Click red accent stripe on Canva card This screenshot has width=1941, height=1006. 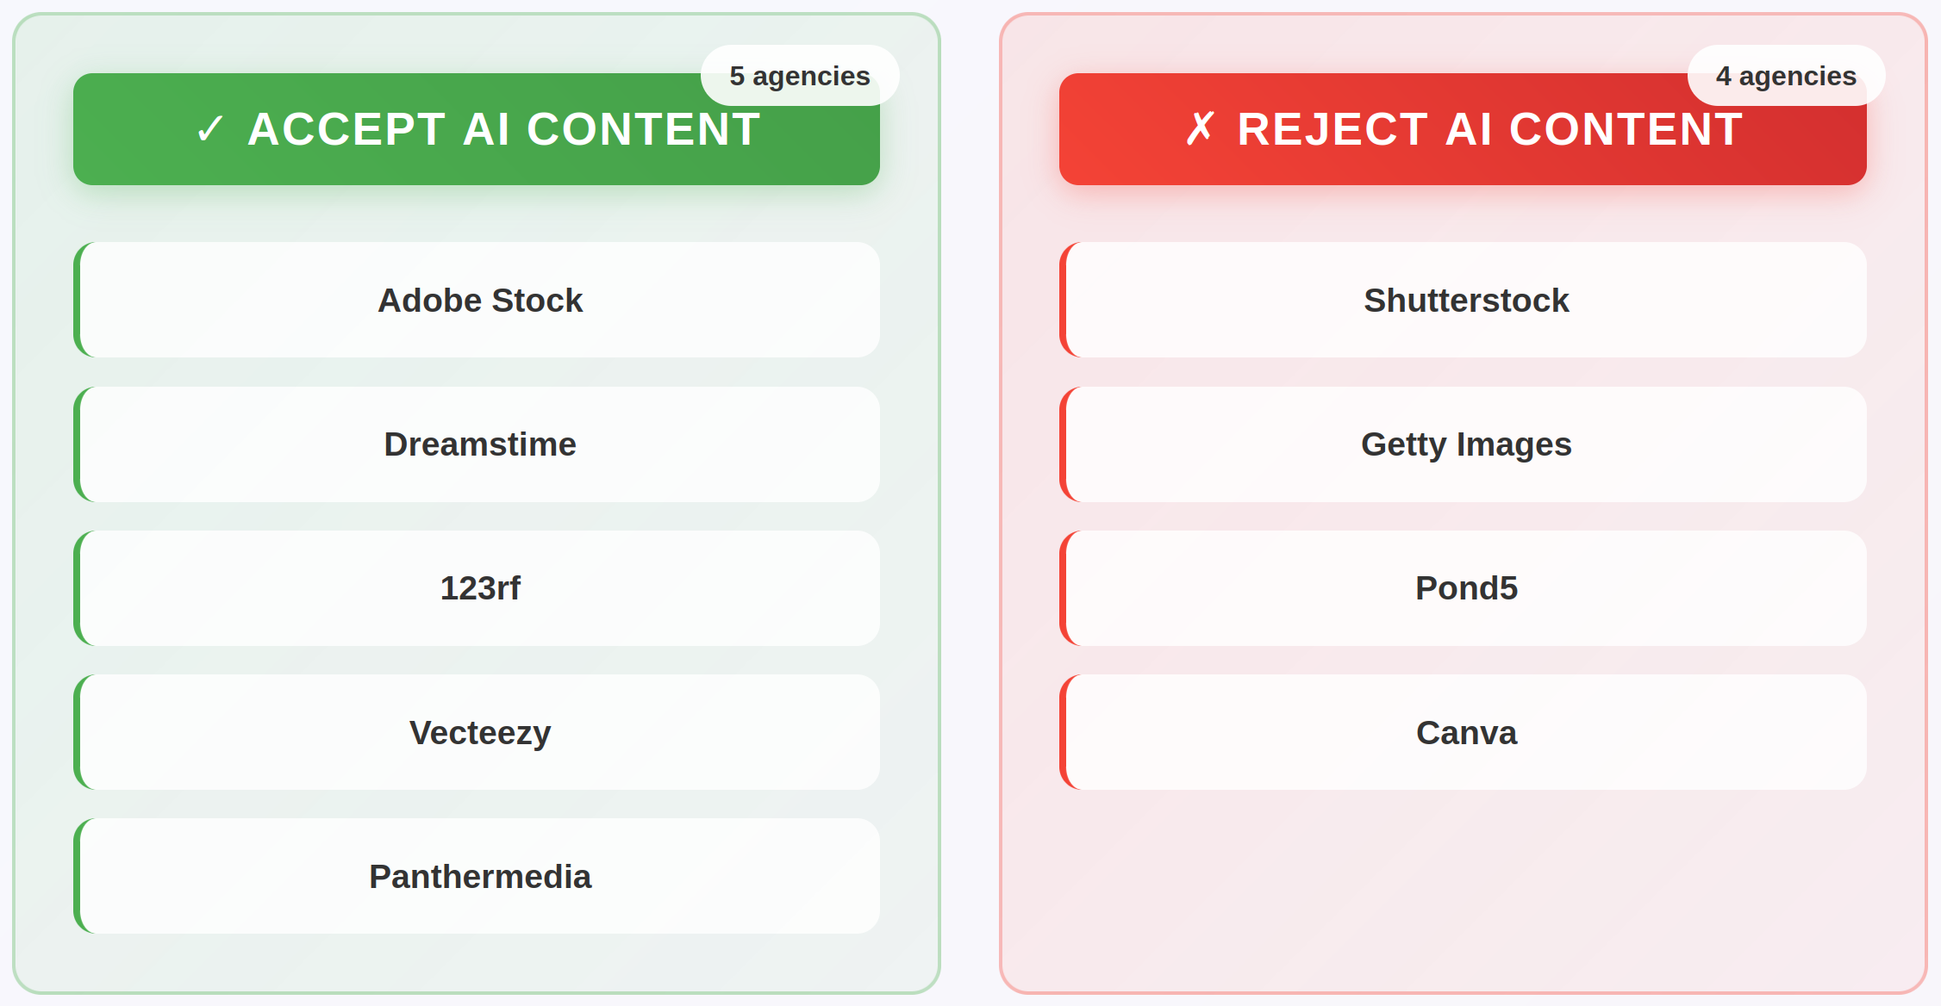point(1064,732)
